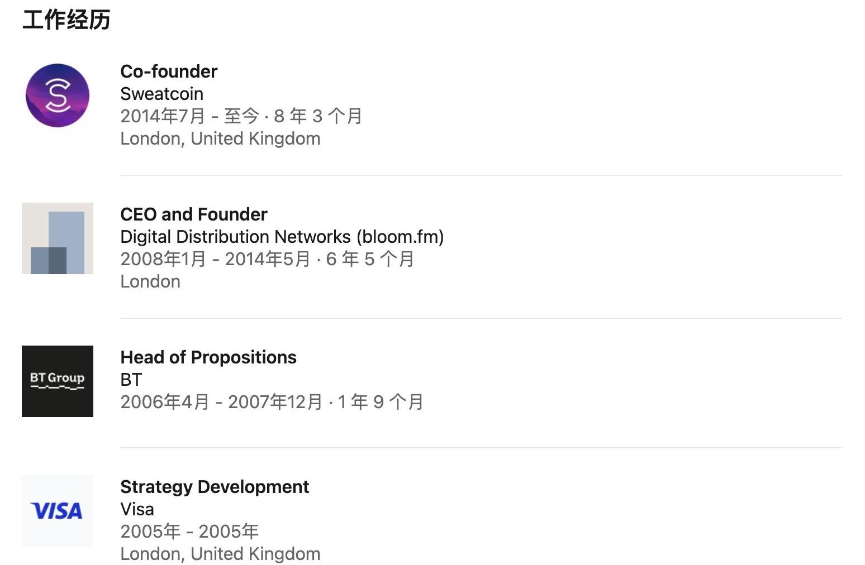Viewport: 865px width, 565px height.
Task: Click the London location under bloom.fm
Action: (150, 281)
